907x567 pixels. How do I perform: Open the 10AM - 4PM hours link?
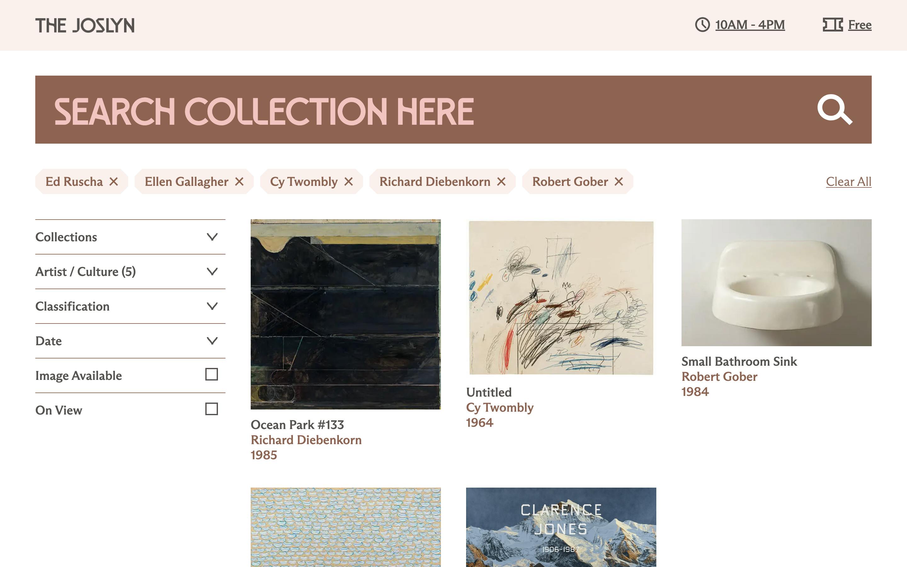[x=750, y=25]
